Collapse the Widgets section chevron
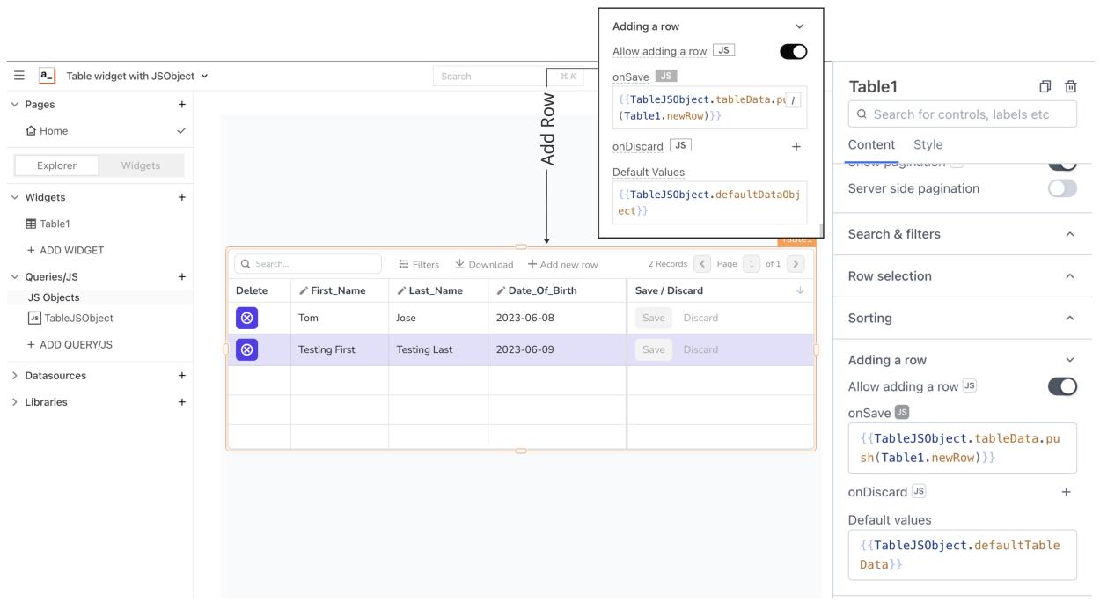The width and height of the screenshot is (1100, 602). click(x=14, y=197)
